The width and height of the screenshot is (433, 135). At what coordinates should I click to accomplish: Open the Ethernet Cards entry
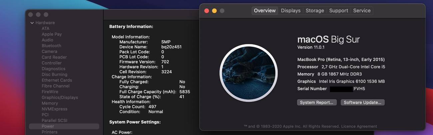[57, 80]
